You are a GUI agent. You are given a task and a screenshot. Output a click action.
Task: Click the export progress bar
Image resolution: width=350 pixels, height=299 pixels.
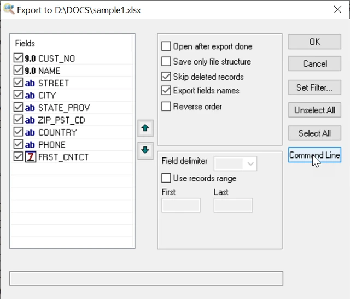click(x=146, y=278)
